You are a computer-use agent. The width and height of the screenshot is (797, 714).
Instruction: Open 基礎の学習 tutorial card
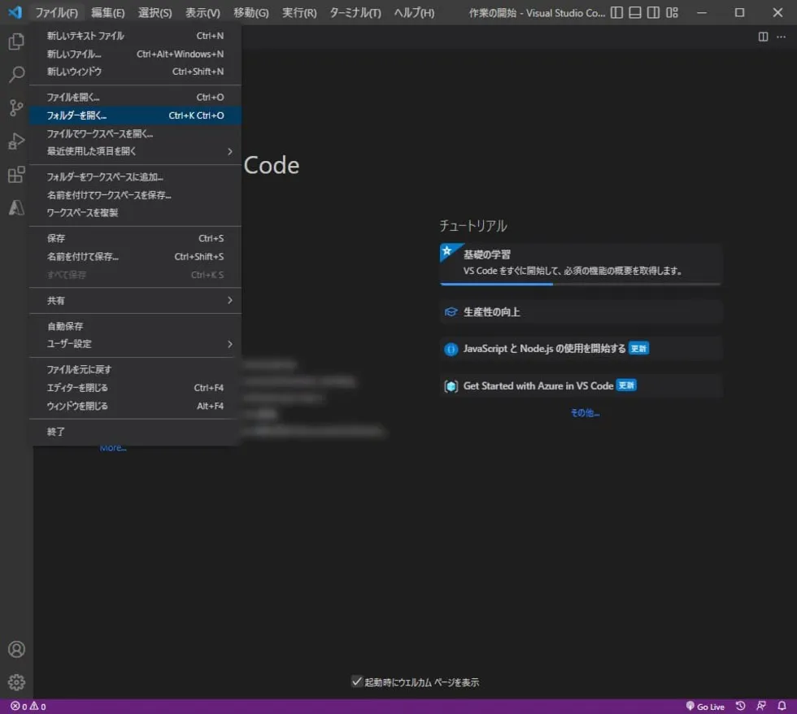[581, 264]
